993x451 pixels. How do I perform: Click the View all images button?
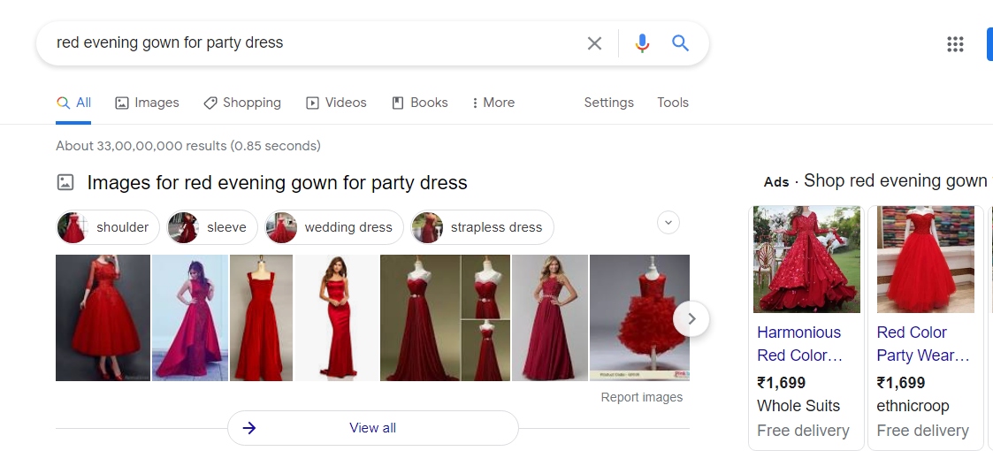373,428
